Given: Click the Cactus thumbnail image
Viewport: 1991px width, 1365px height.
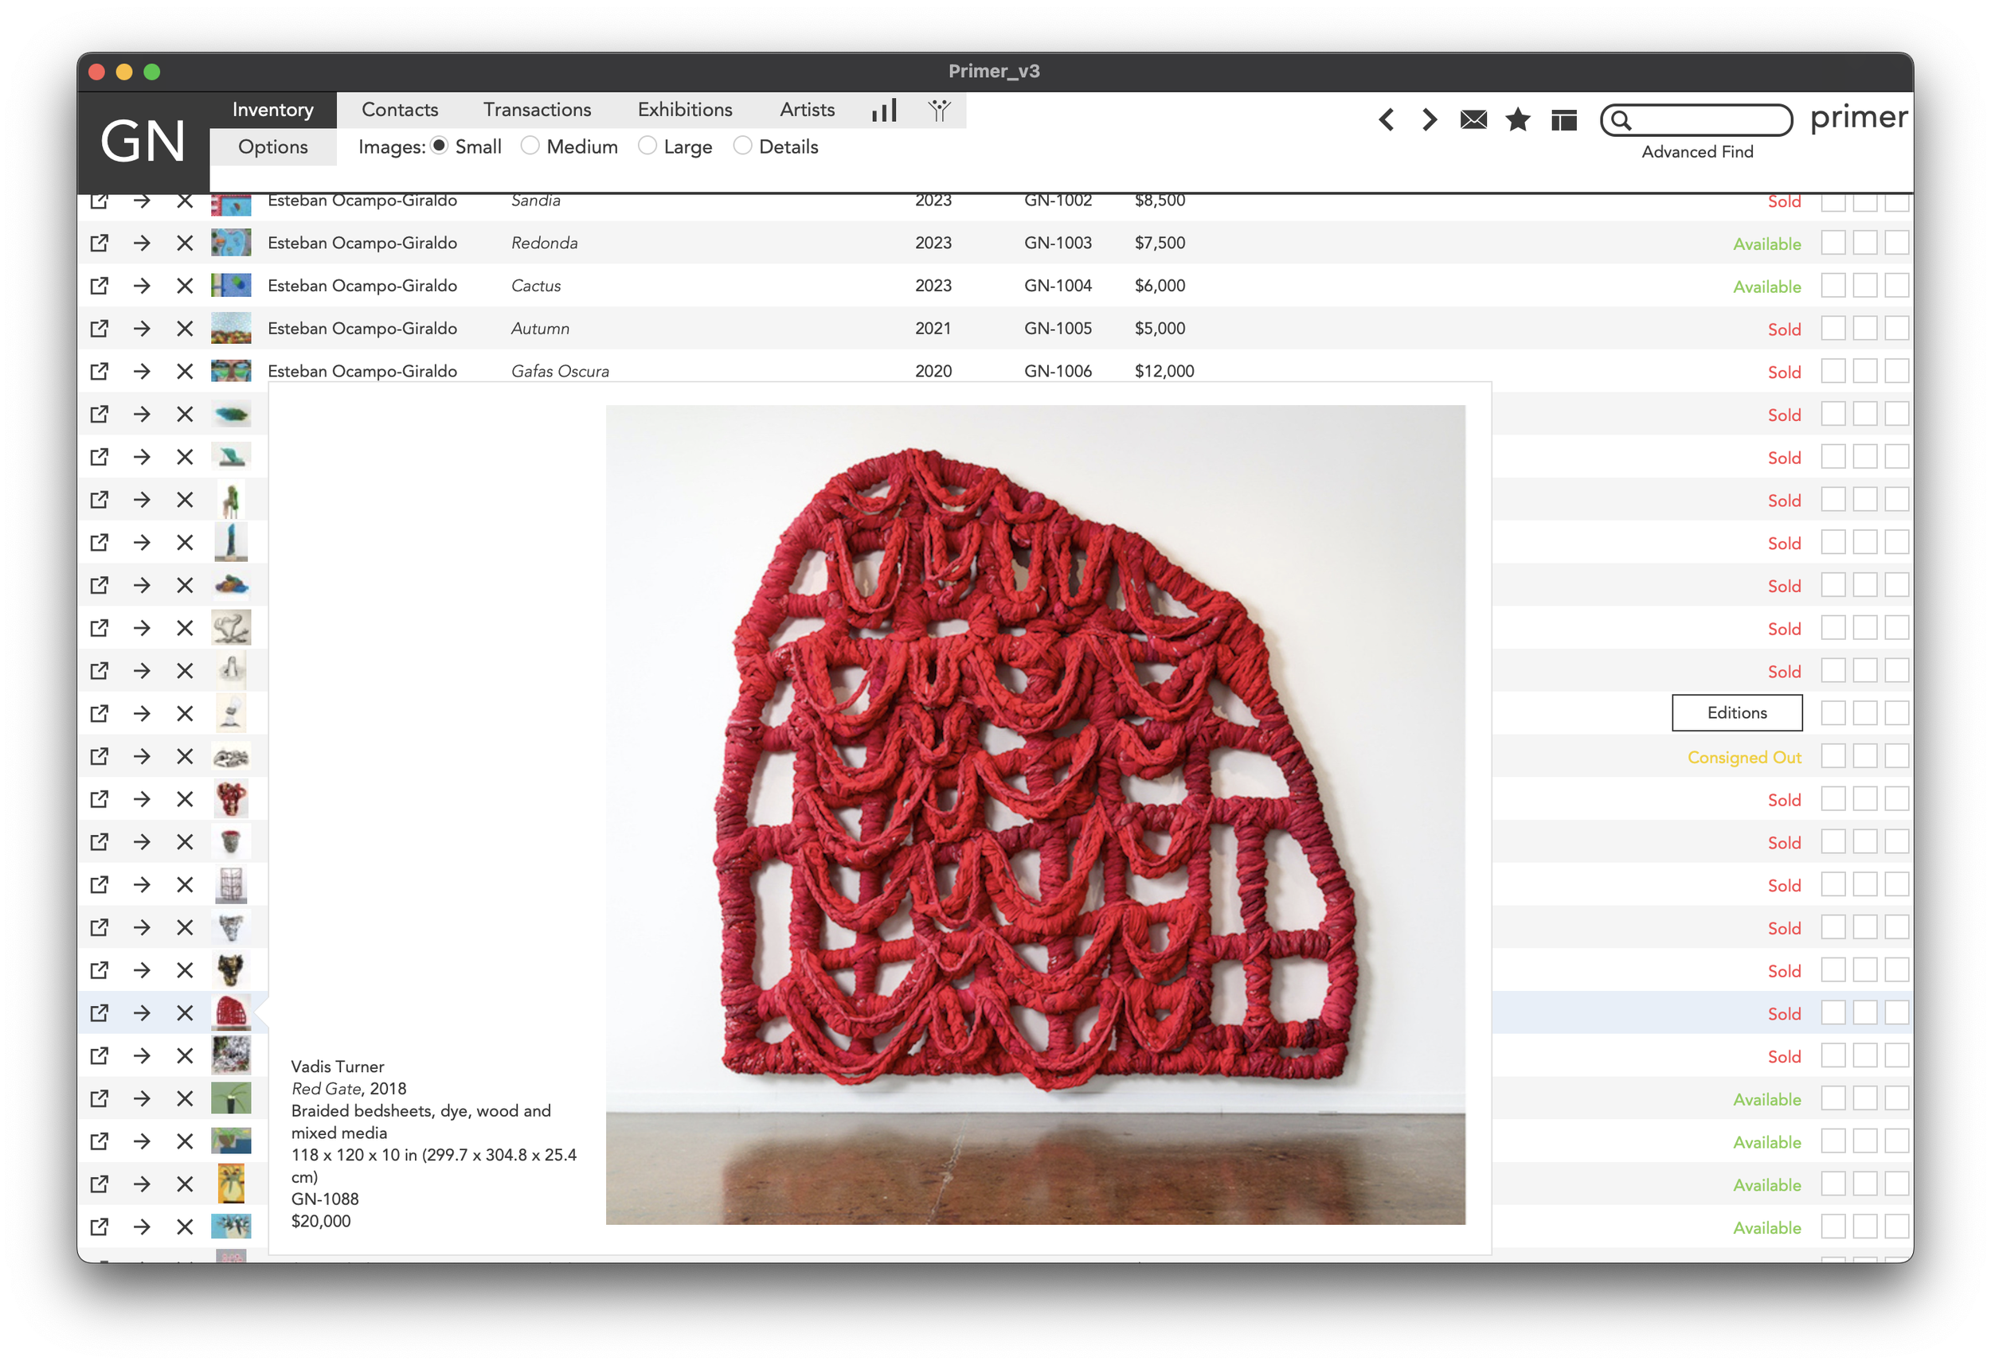Looking at the screenshot, I should [231, 286].
